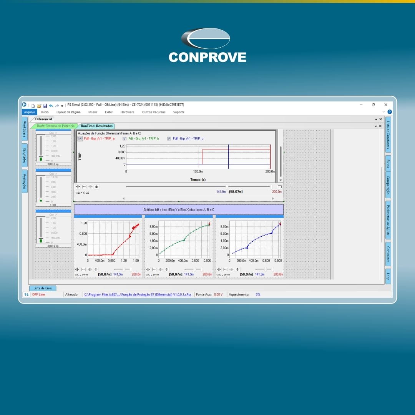415x415 pixels.
Task: Open the Hardware menu
Action: click(x=127, y=112)
